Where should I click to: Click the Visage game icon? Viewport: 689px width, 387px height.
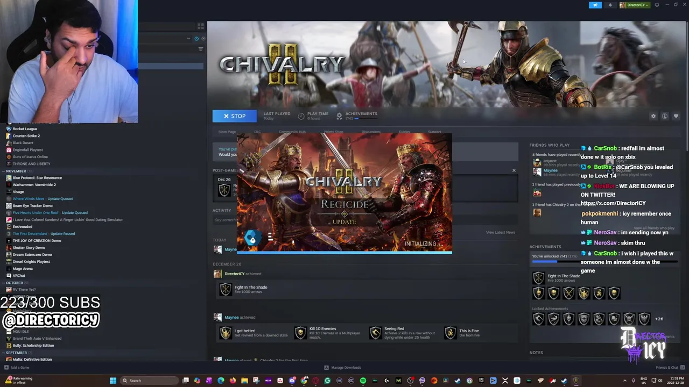[x=9, y=192]
